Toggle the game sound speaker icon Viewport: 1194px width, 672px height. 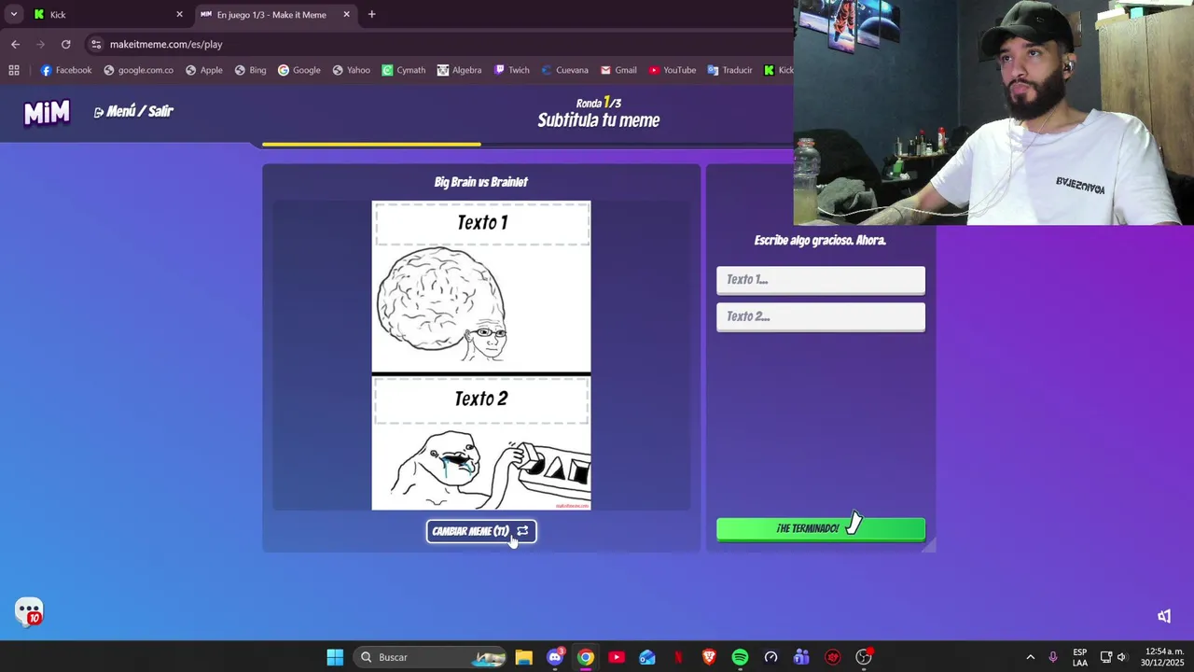tap(1164, 616)
